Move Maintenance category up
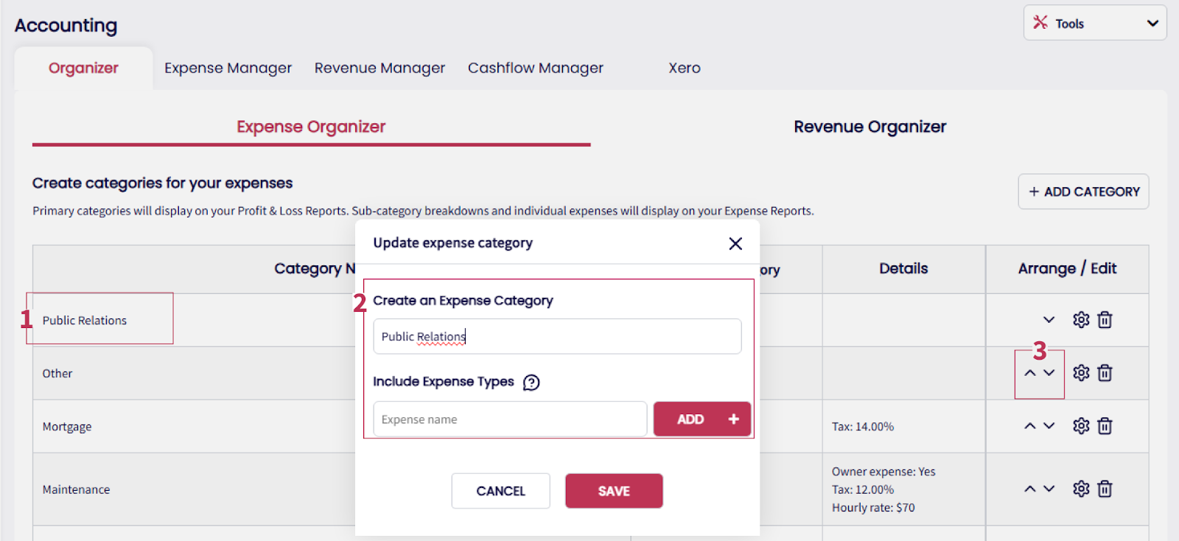The width and height of the screenshot is (1179, 541). (1030, 489)
